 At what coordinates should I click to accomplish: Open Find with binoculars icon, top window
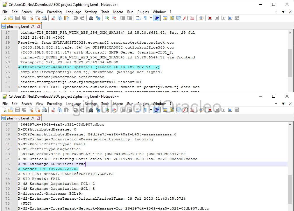[91, 18]
